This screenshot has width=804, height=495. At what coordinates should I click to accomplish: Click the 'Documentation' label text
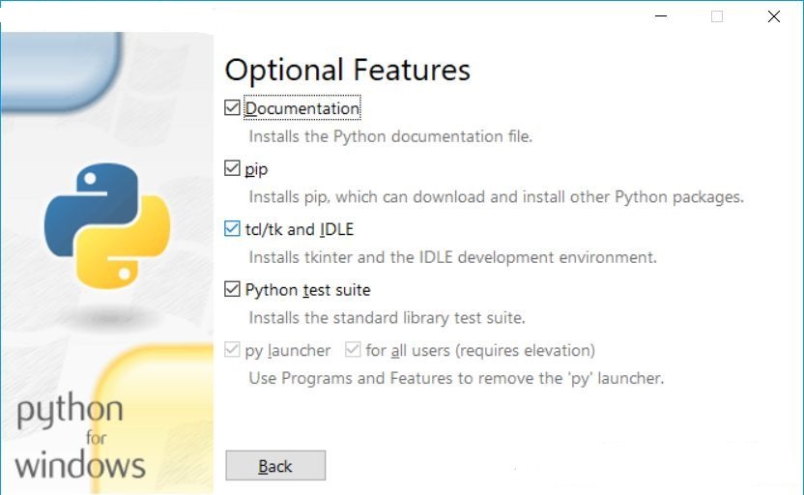(302, 108)
